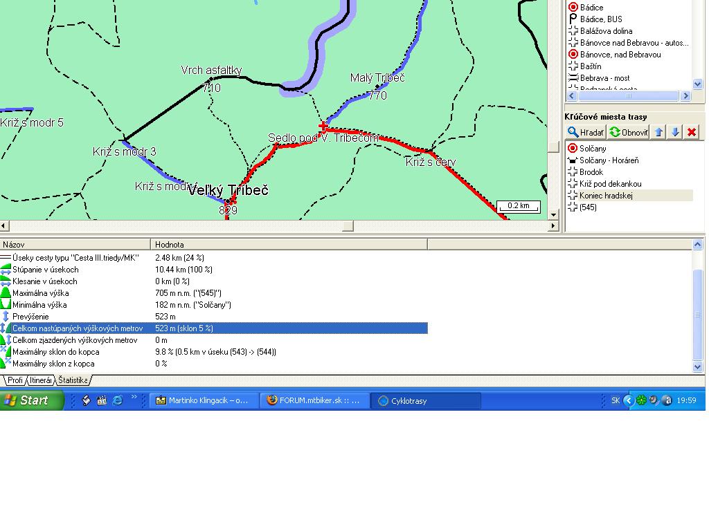
Task: Move waypoint down with blue down arrow
Action: point(675,132)
